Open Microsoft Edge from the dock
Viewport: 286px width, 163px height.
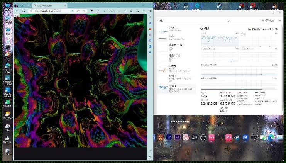[x=271, y=137]
